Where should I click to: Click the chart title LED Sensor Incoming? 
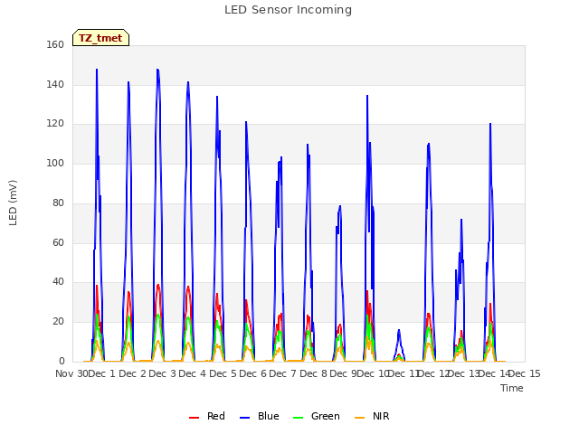pyautogui.click(x=288, y=10)
